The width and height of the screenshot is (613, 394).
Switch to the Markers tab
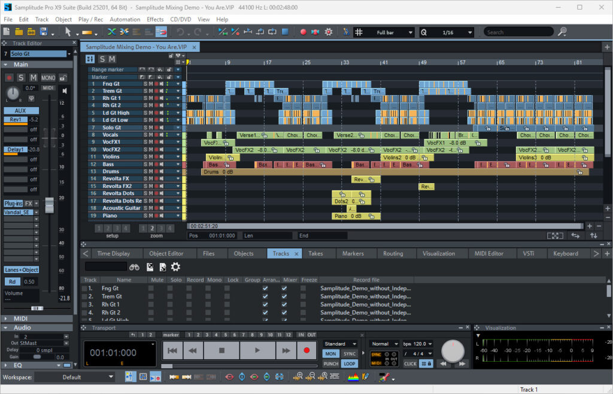pos(353,254)
